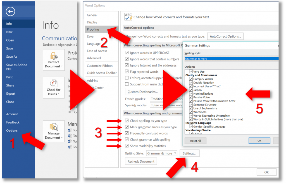The height and width of the screenshot is (184, 286).
Task: Uncheck Double Negation option
Action: [x=191, y=82]
